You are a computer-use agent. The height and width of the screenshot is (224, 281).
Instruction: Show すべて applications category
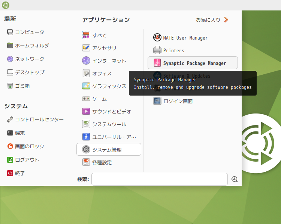click(94, 35)
